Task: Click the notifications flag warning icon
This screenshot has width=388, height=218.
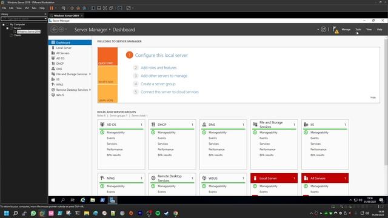Action: pyautogui.click(x=335, y=30)
